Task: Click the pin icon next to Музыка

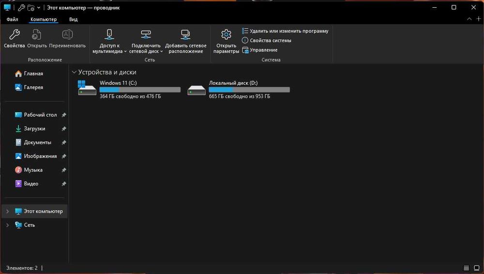Action: tap(64, 170)
